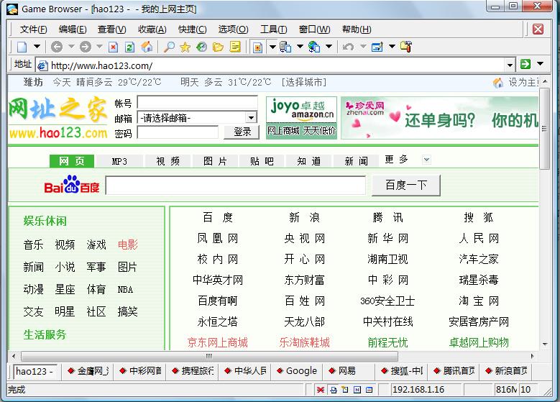Open dropdown next to Go button
Image resolution: width=560 pixels, height=402 pixels.
coord(541,64)
